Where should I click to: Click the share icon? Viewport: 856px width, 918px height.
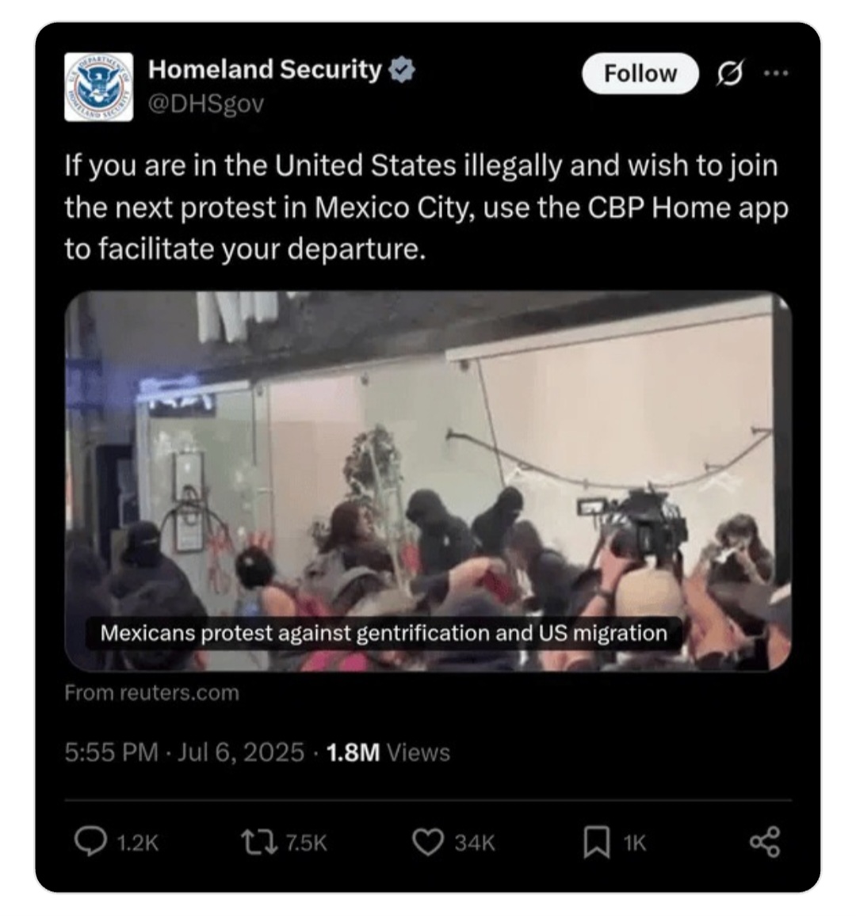tap(765, 842)
